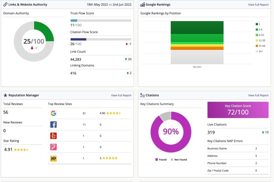The height and width of the screenshot is (182, 274).
Task: Click the Facebook review count 11
Action: coord(84,125)
